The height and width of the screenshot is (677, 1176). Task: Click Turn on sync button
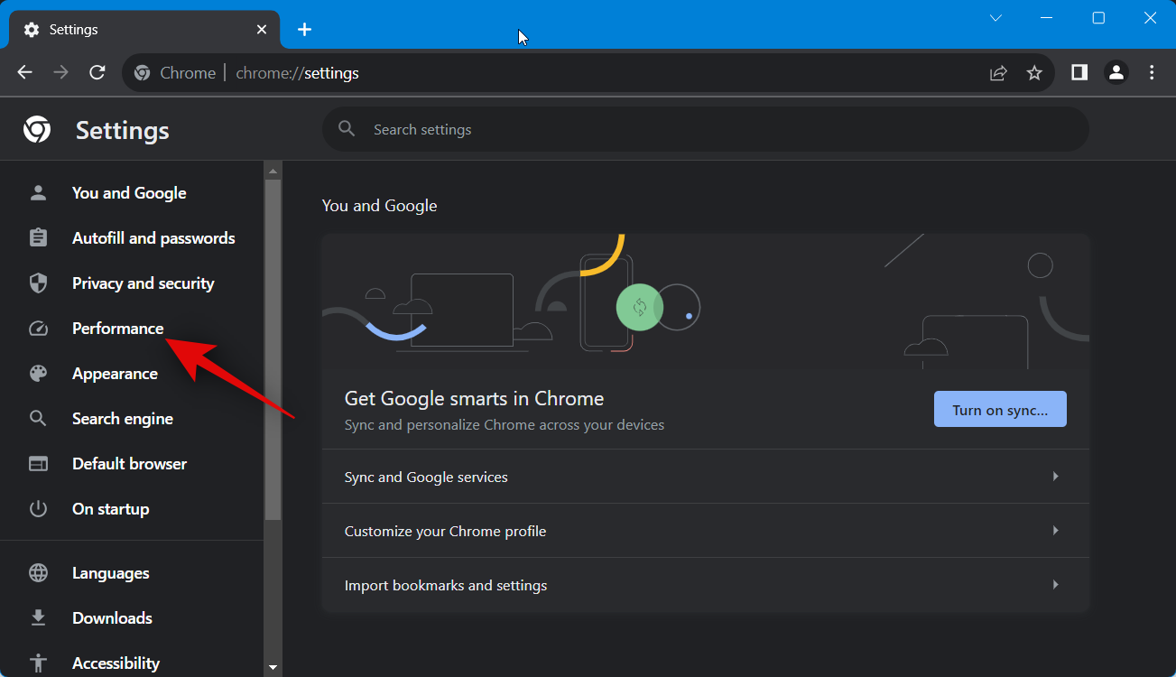click(1000, 409)
